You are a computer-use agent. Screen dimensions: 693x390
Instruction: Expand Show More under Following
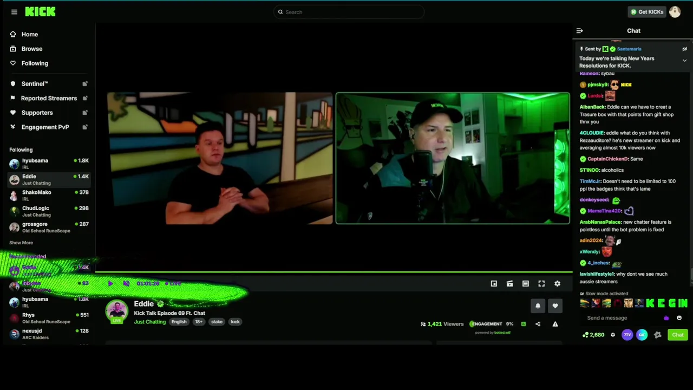(21, 243)
